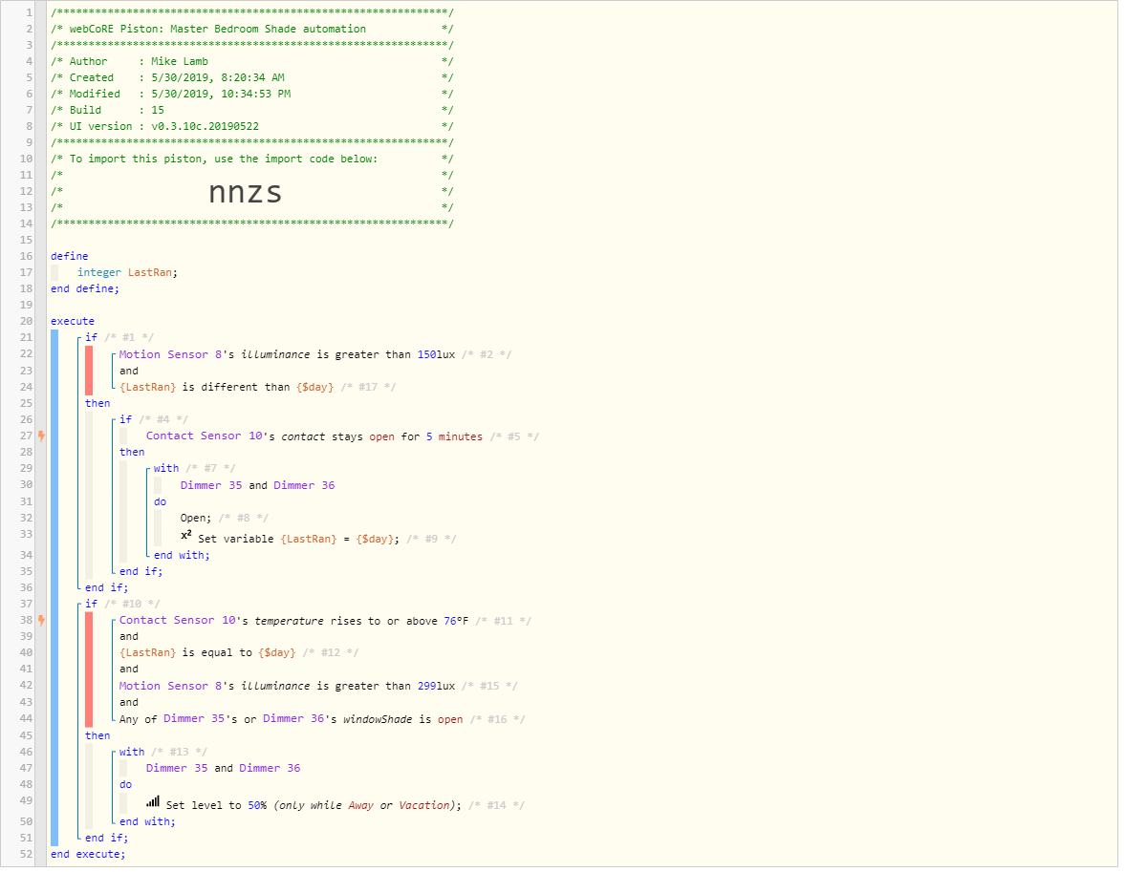1126x872 pixels.
Task: Select Dimmer 35 and Dimmer 36 under with #13
Action: coord(224,769)
